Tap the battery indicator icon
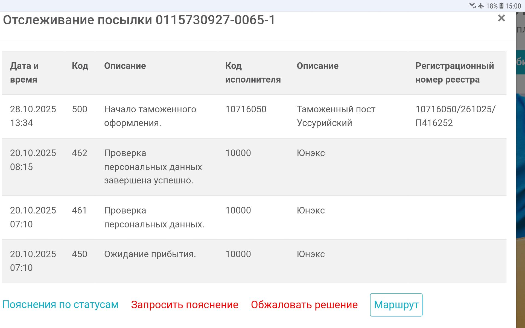Screen dimensions: 525x328 501,6
